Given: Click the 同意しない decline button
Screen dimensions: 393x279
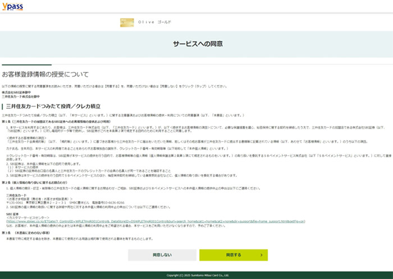Looking at the screenshot, I should (x=162, y=255).
